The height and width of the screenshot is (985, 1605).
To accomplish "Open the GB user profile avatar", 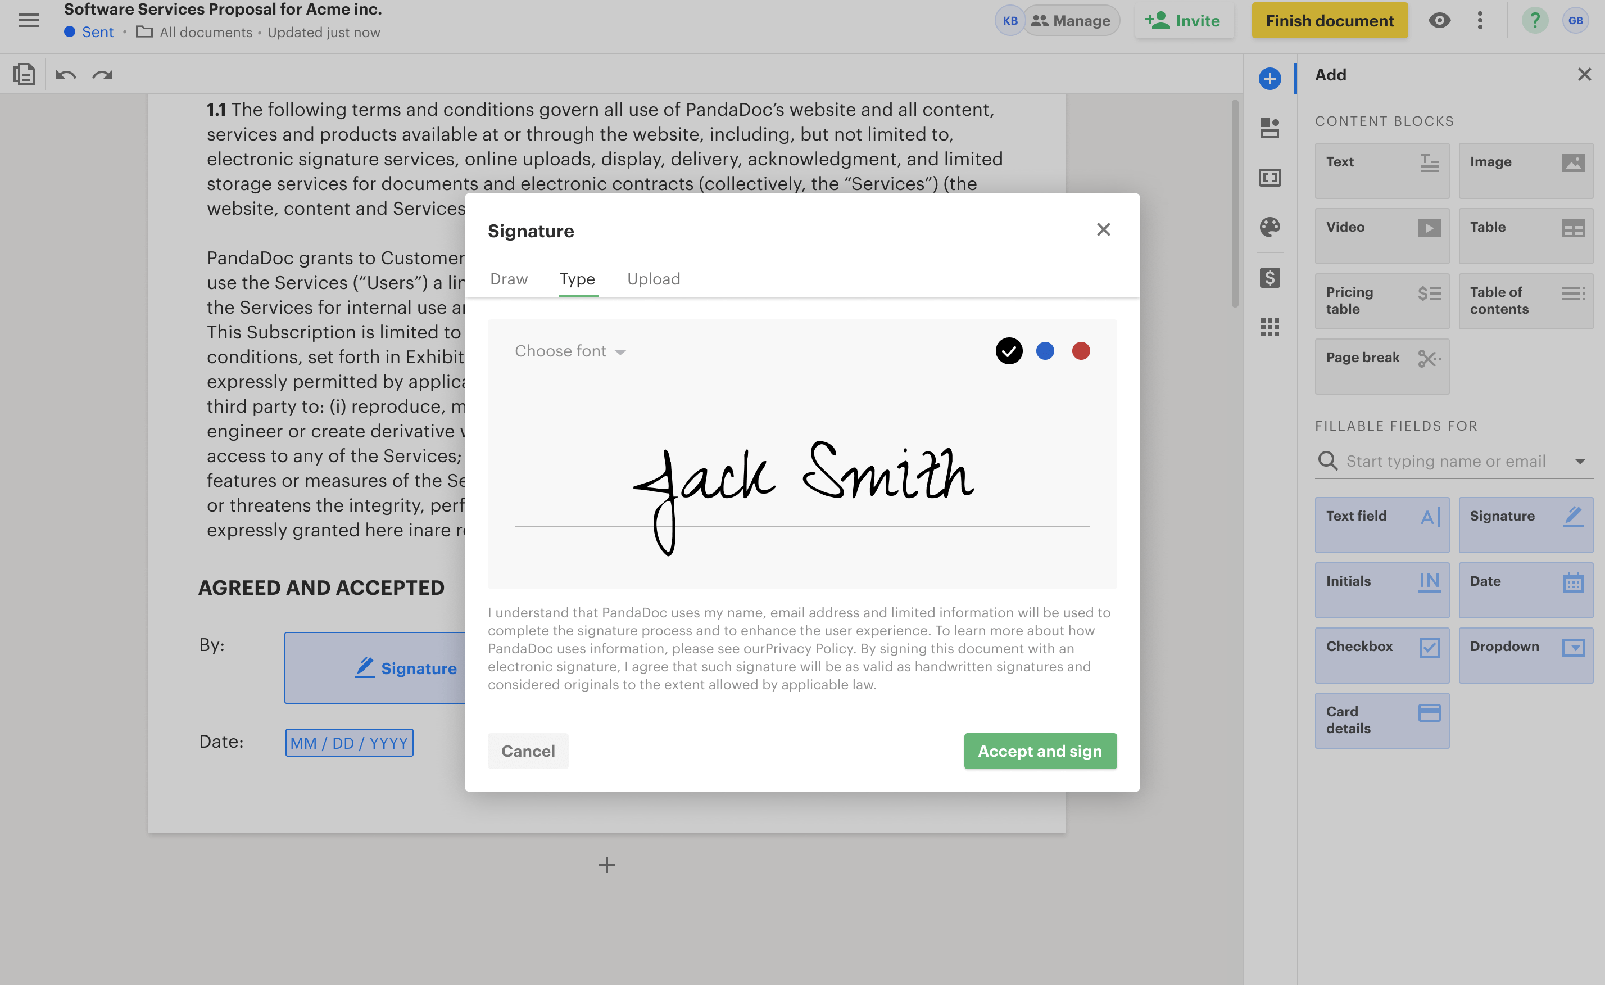I will (1575, 21).
